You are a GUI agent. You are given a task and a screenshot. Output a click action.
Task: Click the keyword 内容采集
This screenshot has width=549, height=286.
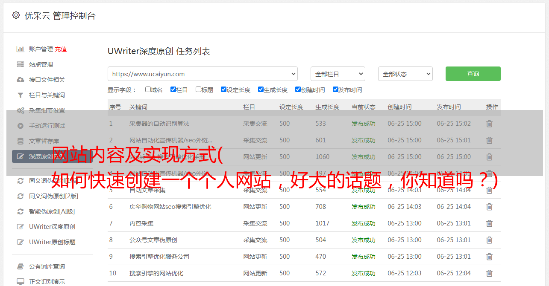[141, 223]
